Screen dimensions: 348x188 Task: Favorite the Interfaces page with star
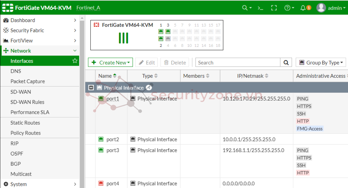75,61
